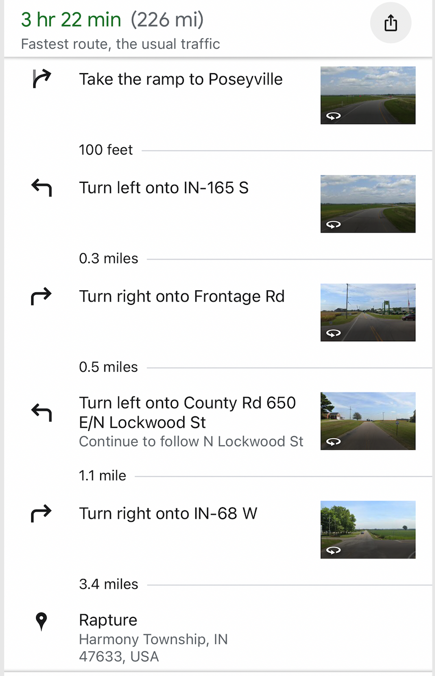The width and height of the screenshot is (435, 676).
Task: Tap the Rapture destination pin icon
Action: (42, 620)
